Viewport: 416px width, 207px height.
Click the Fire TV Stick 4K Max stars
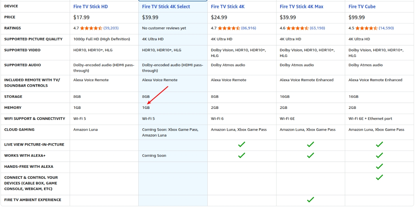click(297, 28)
